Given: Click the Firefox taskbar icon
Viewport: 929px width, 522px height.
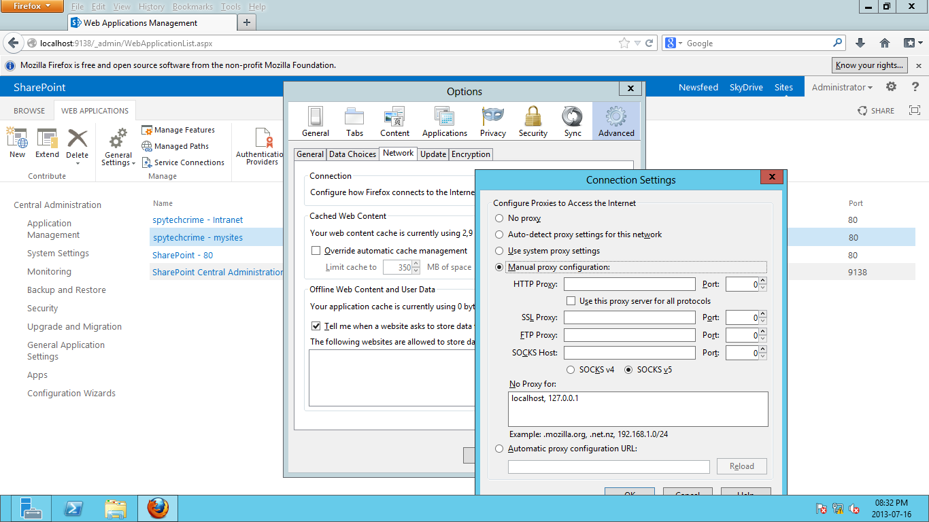Looking at the screenshot, I should pos(158,508).
